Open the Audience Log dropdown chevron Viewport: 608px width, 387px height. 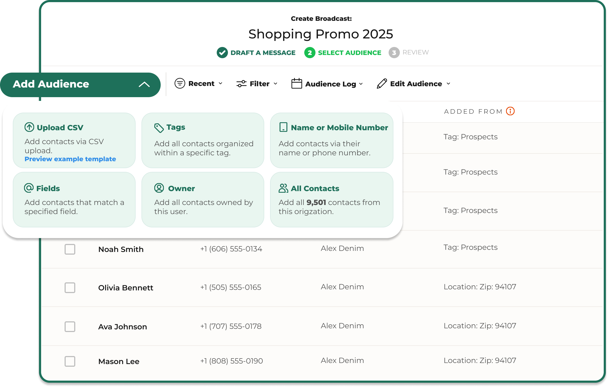(361, 84)
